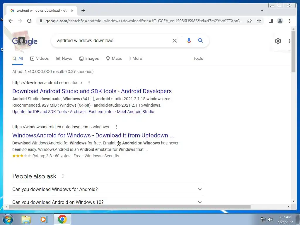Viewport: 300px width, 225px height.
Task: Start voice search with the microphone icon
Action: [x=189, y=40]
